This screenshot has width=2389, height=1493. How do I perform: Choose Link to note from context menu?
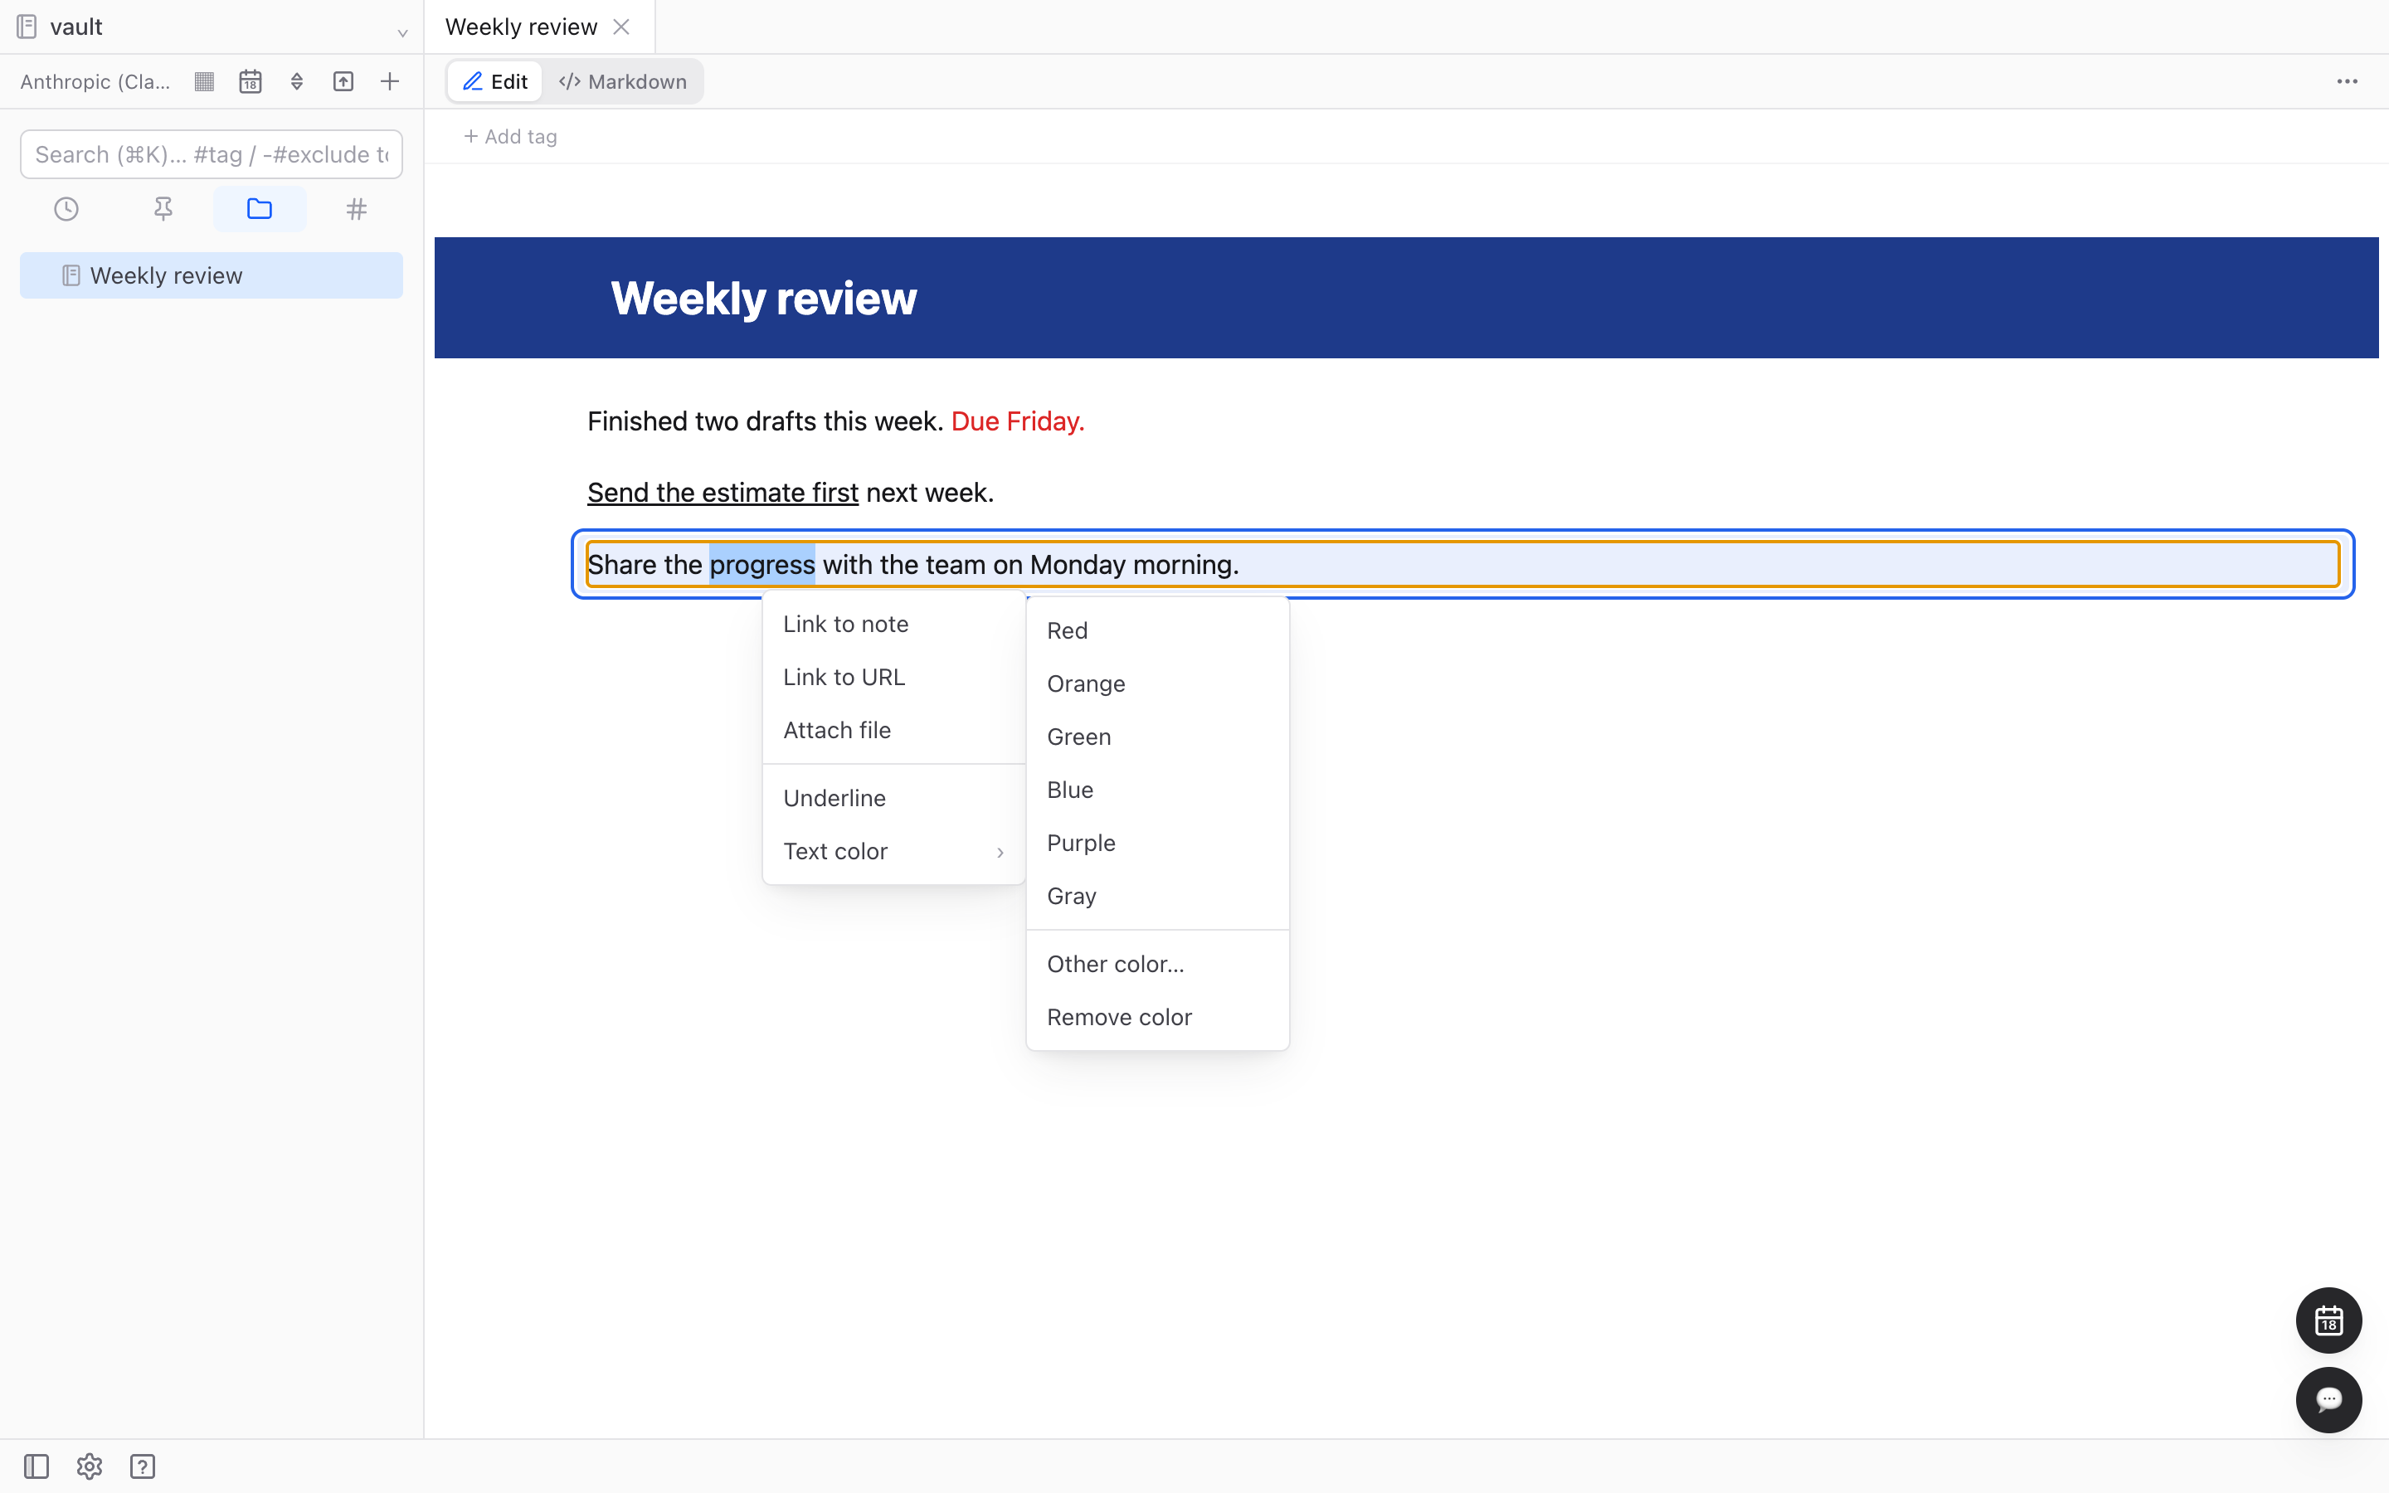tap(894, 624)
